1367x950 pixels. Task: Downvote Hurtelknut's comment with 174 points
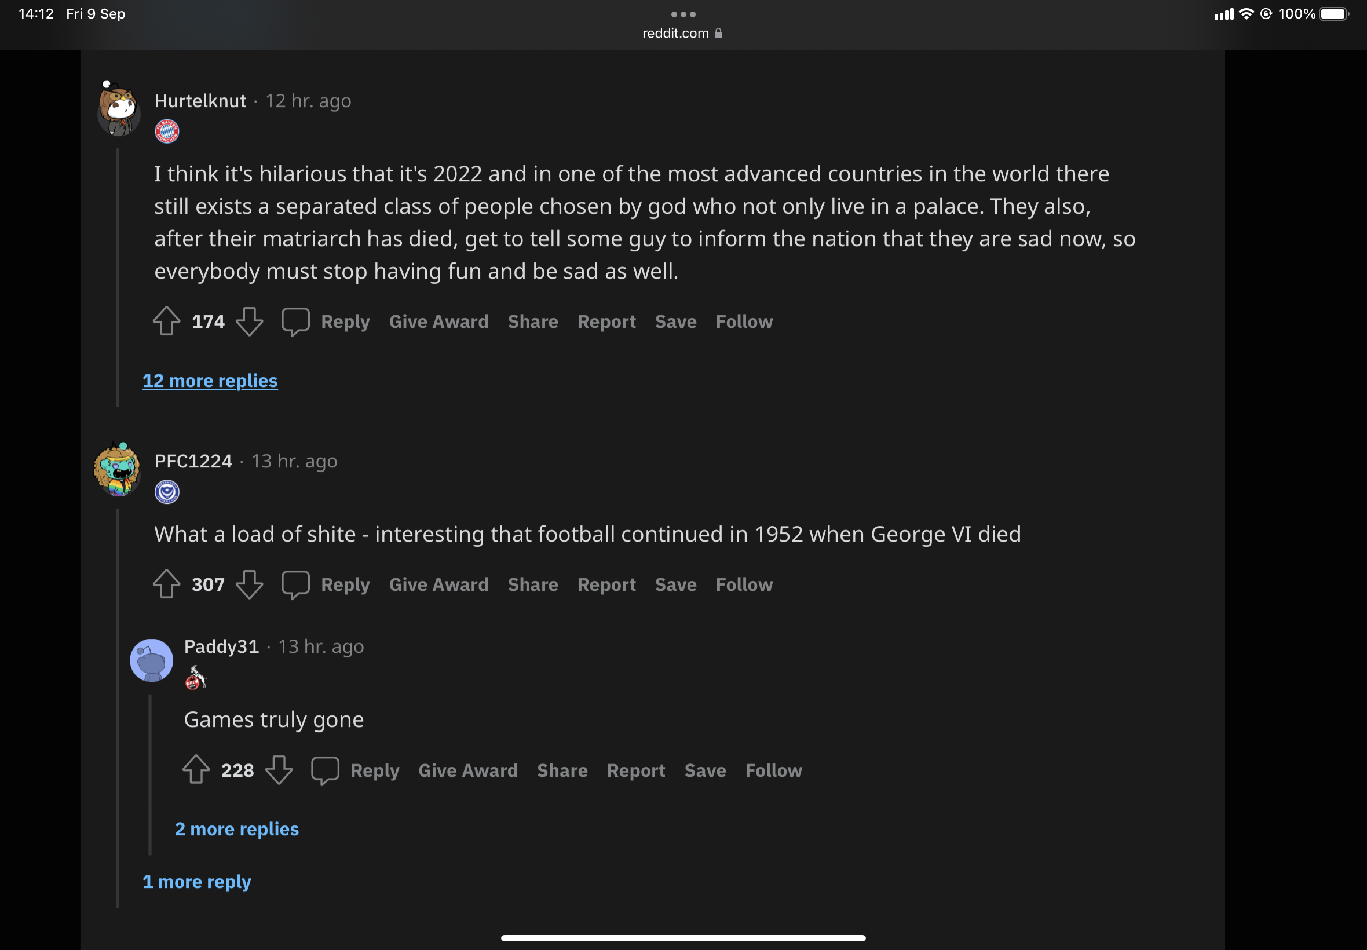249,321
